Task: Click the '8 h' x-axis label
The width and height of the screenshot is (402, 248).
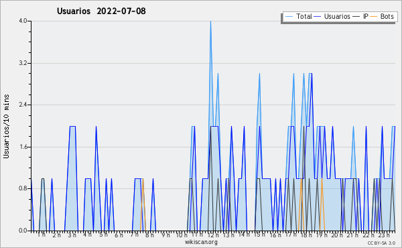Action: pyautogui.click(x=149, y=235)
